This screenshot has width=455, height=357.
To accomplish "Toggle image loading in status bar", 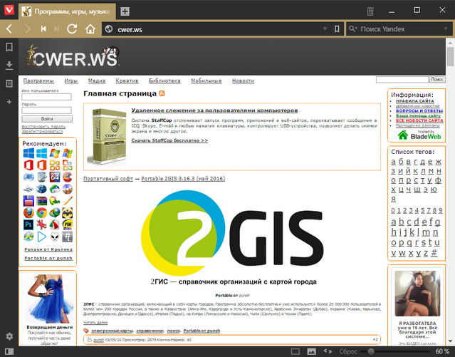I will point(311,351).
